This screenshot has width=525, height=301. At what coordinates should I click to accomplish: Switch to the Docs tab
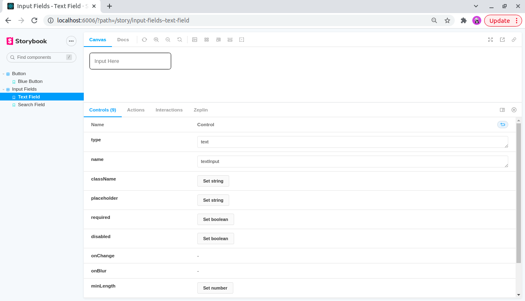pos(123,40)
